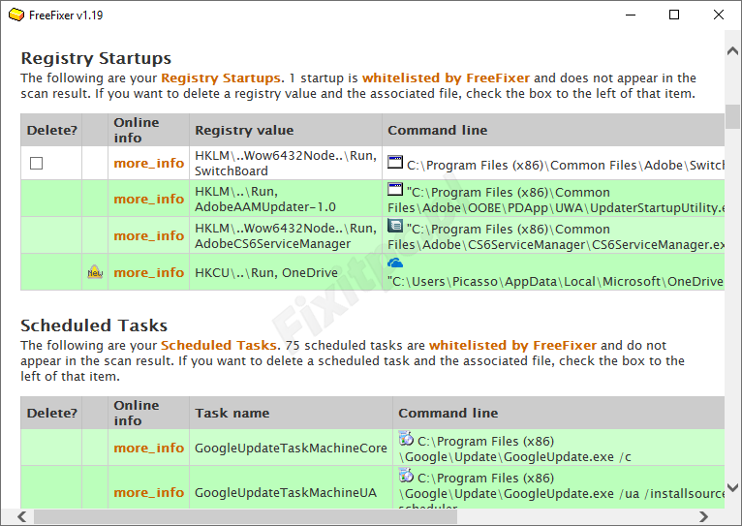Maximize the FreeFixer window

pos(674,15)
